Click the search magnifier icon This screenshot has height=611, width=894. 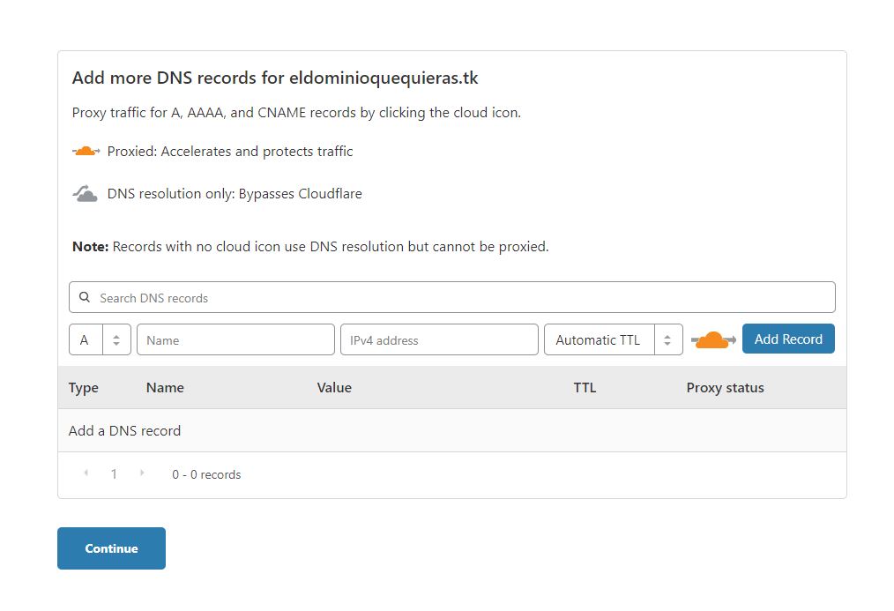click(85, 296)
